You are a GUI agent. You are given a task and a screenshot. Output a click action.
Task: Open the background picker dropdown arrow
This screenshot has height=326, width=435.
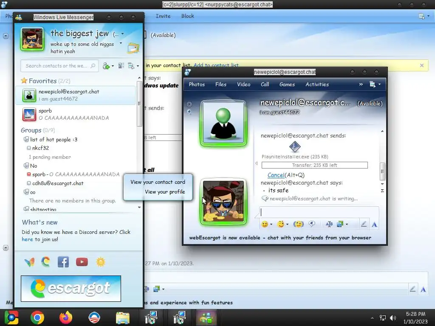pos(347,224)
